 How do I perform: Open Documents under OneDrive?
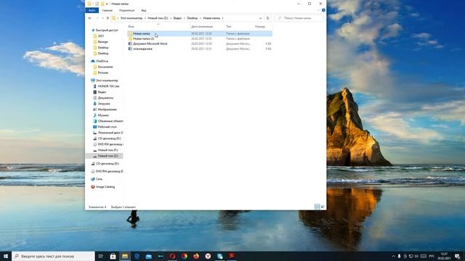tap(105, 67)
